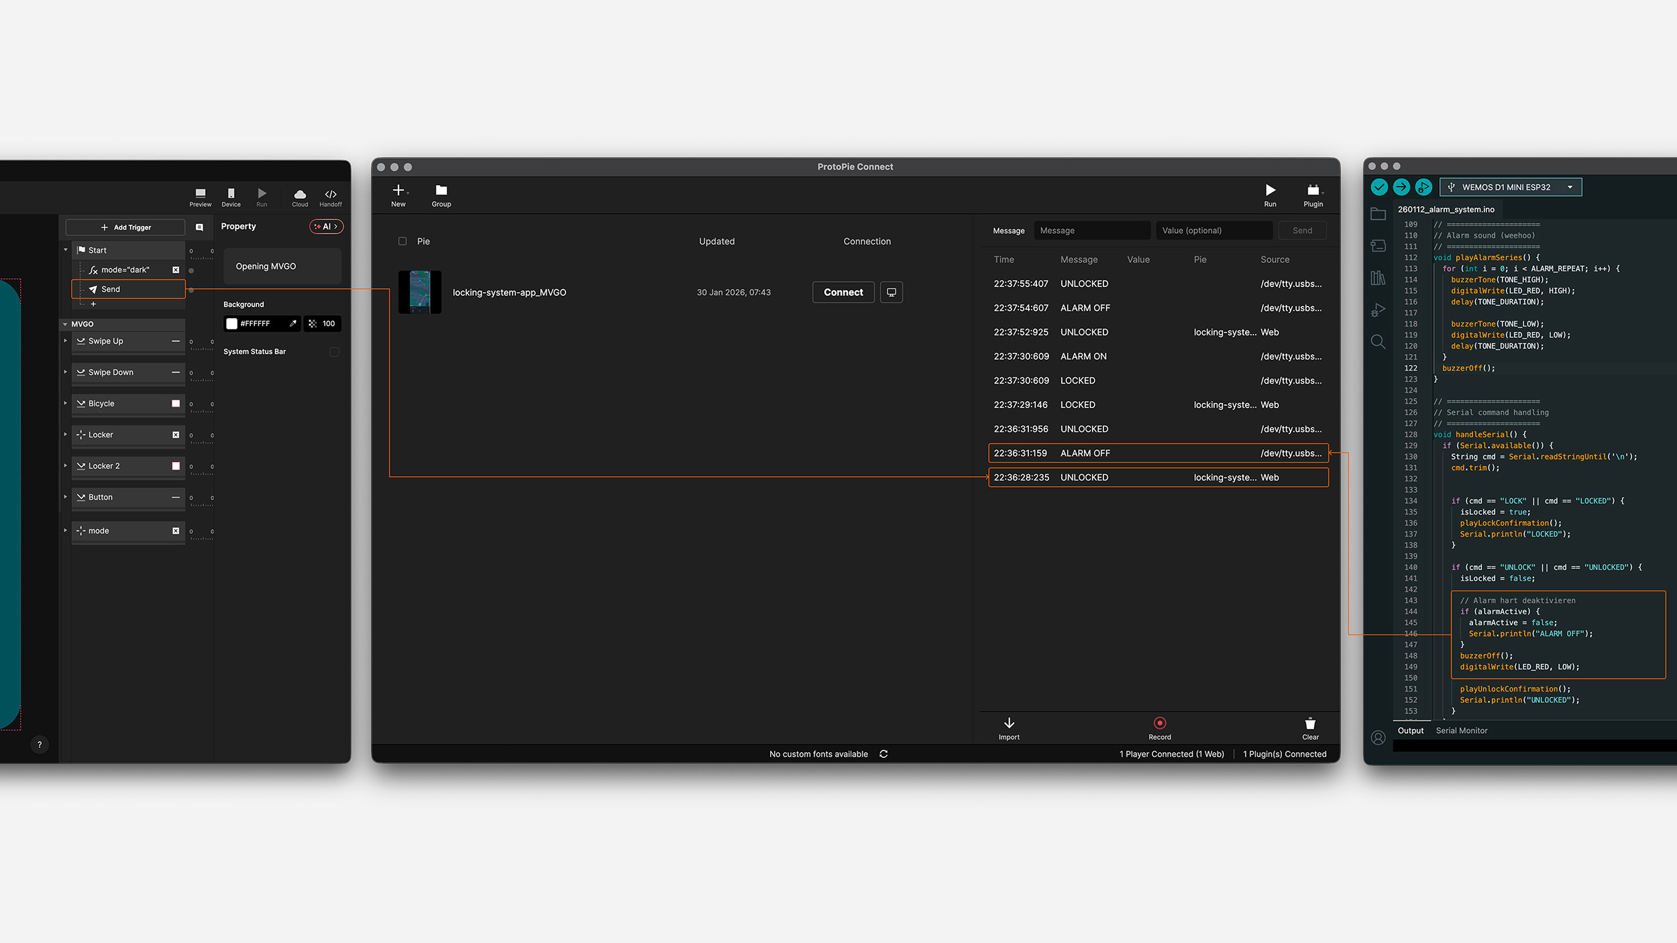Image resolution: width=1677 pixels, height=943 pixels.
Task: Select the Output tab
Action: 1410,730
